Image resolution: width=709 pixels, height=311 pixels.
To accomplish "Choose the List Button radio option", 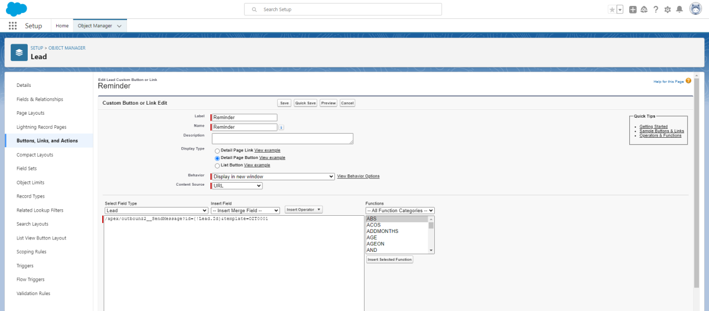I will tap(217, 166).
